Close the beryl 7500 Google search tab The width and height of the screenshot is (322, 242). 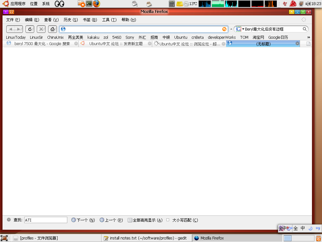(76, 43)
